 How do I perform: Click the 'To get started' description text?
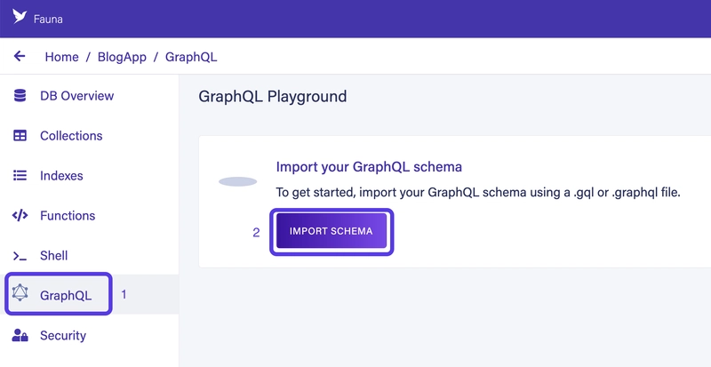(x=478, y=192)
